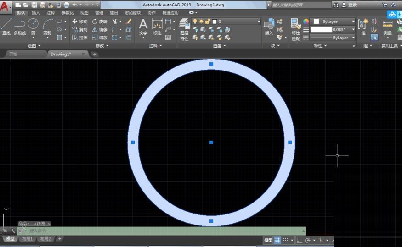Screen dimensions: 402x247
Task: Open the Parametric (参数化) ribbon tab
Action: pos(68,13)
